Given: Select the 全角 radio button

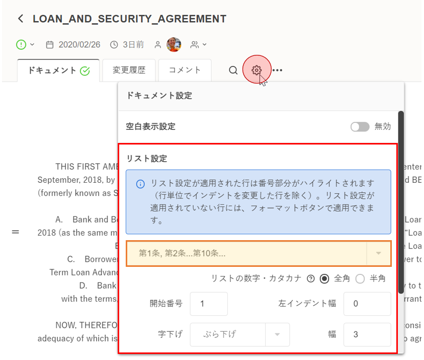Looking at the screenshot, I should [x=324, y=279].
